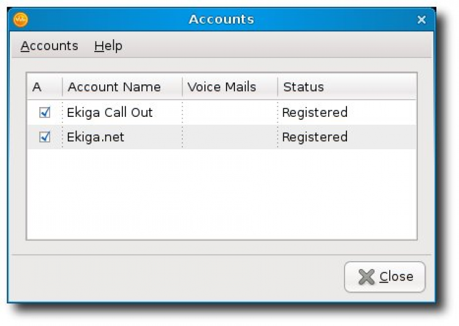
Task: Sort by Account Name column header
Action: 114,87
